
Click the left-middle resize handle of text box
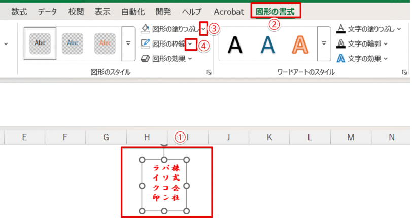click(142, 186)
